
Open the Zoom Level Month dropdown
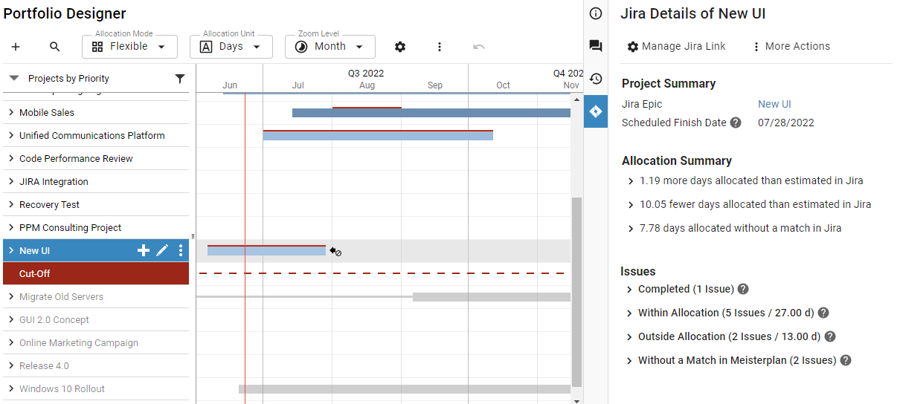[330, 47]
